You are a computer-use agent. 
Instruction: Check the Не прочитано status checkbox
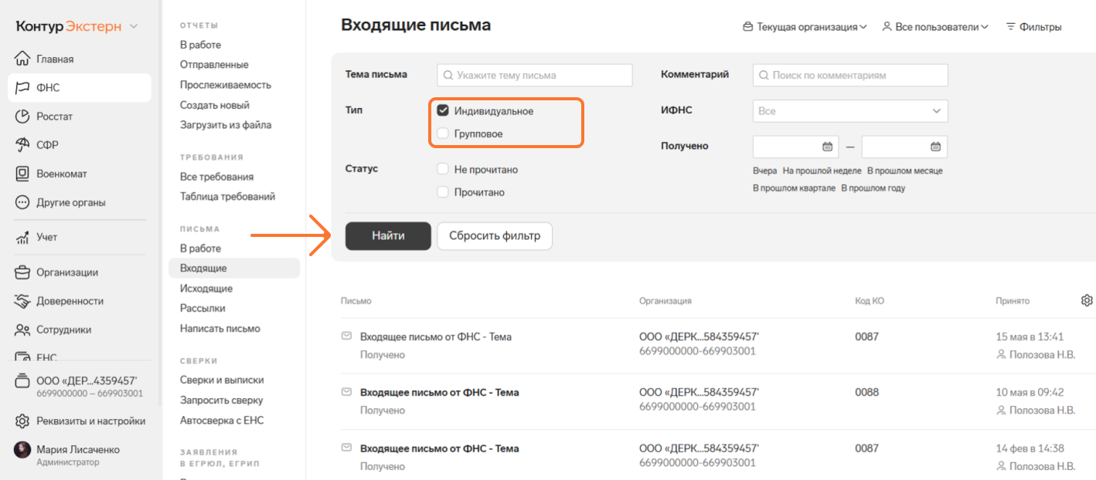pos(443,170)
